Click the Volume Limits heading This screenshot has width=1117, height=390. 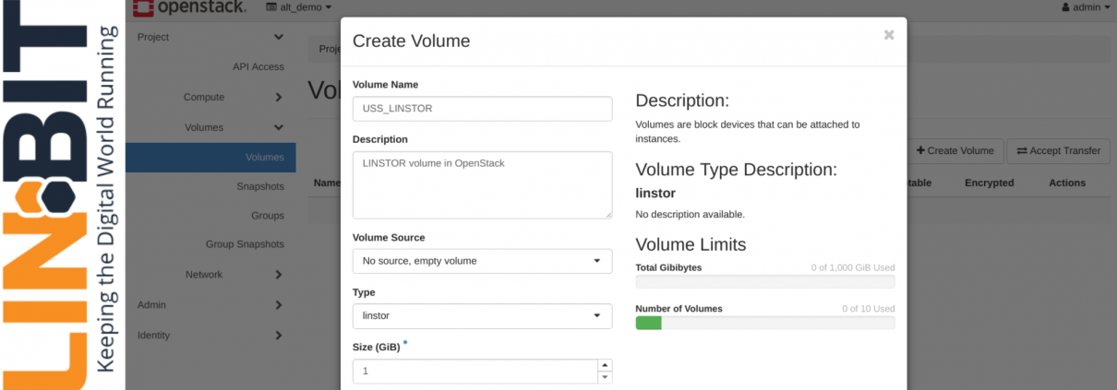click(691, 244)
